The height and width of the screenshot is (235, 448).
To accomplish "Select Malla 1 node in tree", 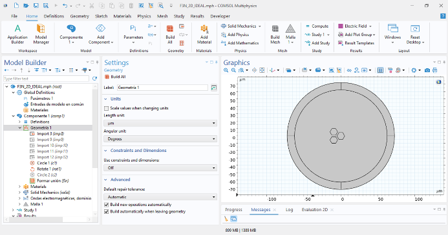I will [x=37, y=204].
